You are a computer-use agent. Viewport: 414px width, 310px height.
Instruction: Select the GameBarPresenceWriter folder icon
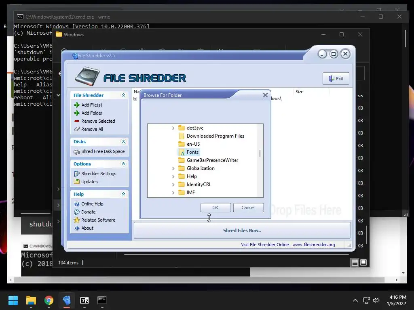pyautogui.click(x=182, y=160)
